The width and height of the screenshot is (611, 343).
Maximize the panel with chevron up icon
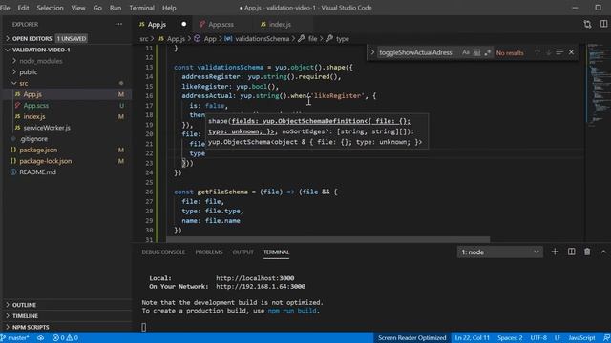point(603,252)
